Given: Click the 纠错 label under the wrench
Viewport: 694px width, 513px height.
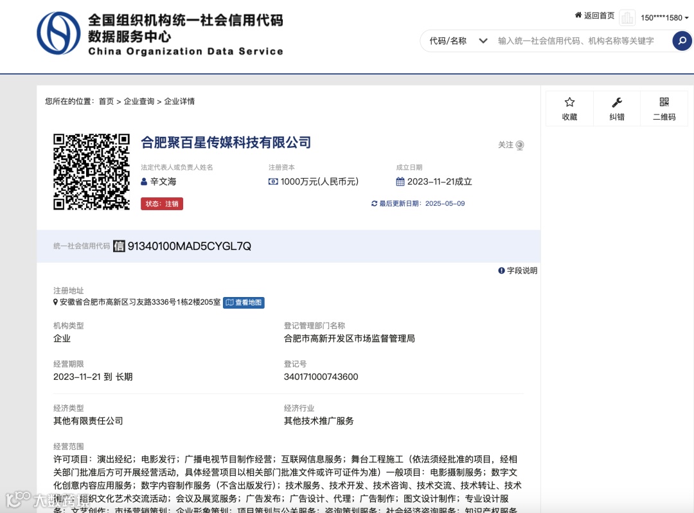Looking at the screenshot, I should 617,117.
